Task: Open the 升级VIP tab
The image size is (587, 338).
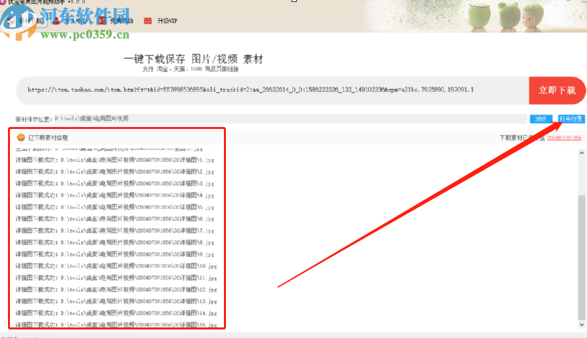Action: [168, 21]
